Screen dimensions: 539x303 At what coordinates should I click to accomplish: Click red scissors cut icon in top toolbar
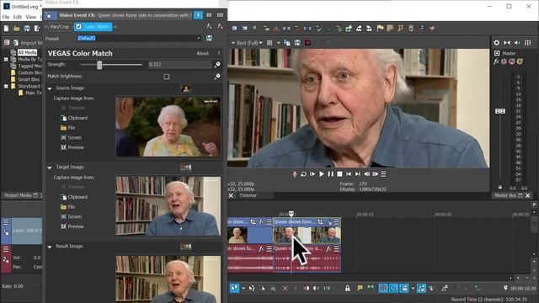click(x=275, y=29)
